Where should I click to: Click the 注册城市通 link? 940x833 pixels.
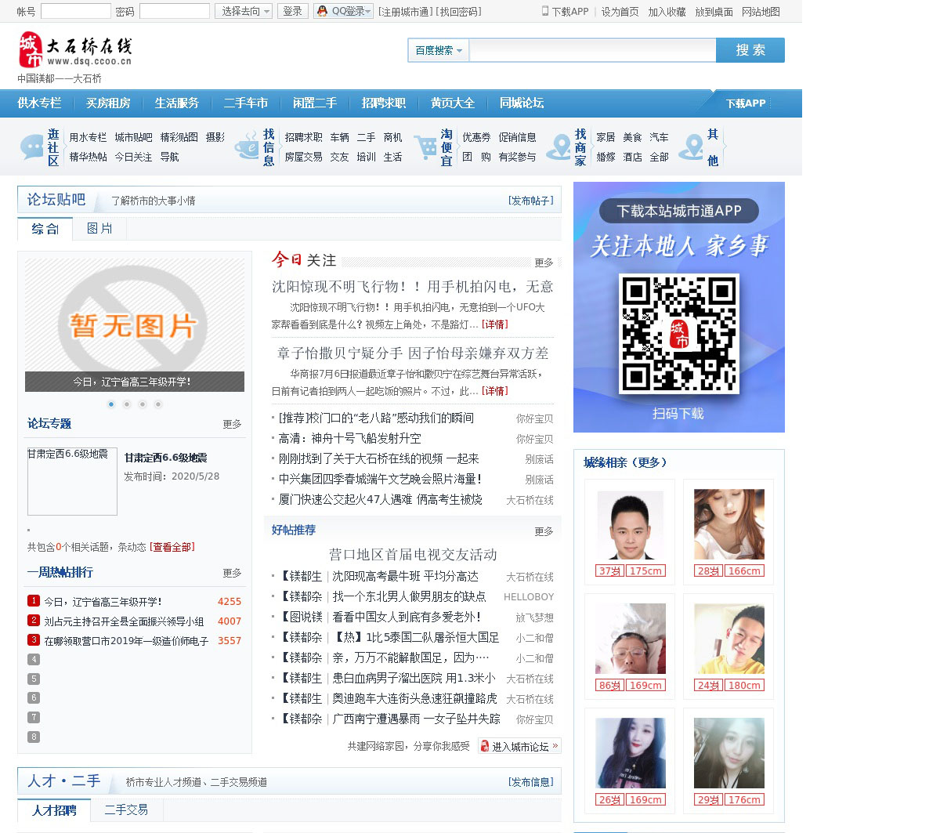405,12
